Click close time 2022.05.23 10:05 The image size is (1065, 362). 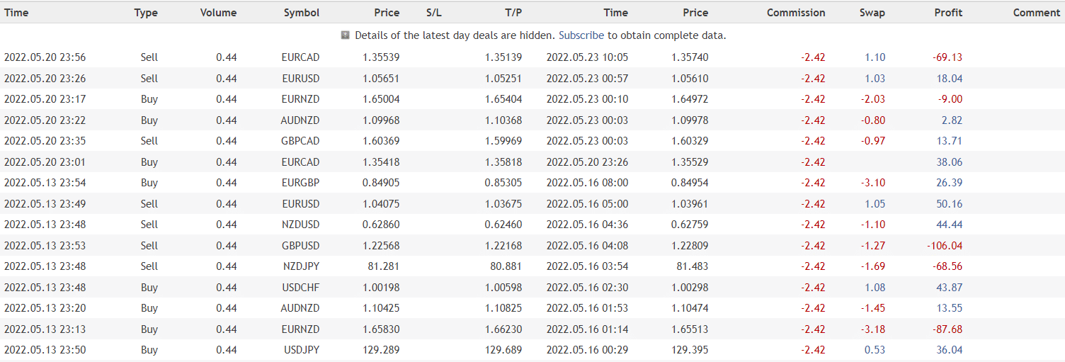(587, 57)
